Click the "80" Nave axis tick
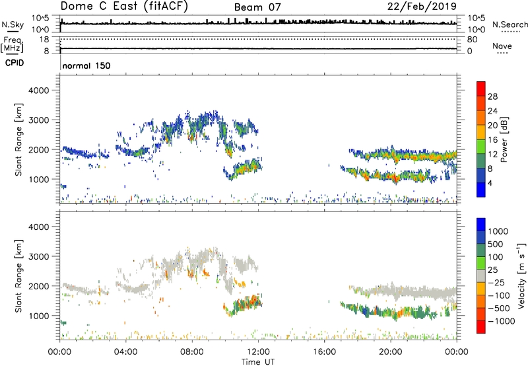The height and width of the screenshot is (366, 528). point(472,40)
